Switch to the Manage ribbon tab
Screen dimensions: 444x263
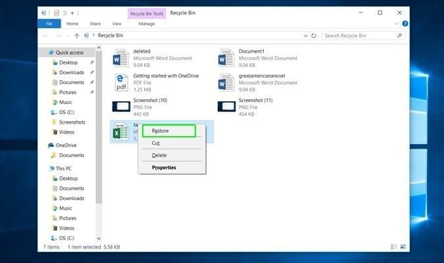(x=147, y=24)
